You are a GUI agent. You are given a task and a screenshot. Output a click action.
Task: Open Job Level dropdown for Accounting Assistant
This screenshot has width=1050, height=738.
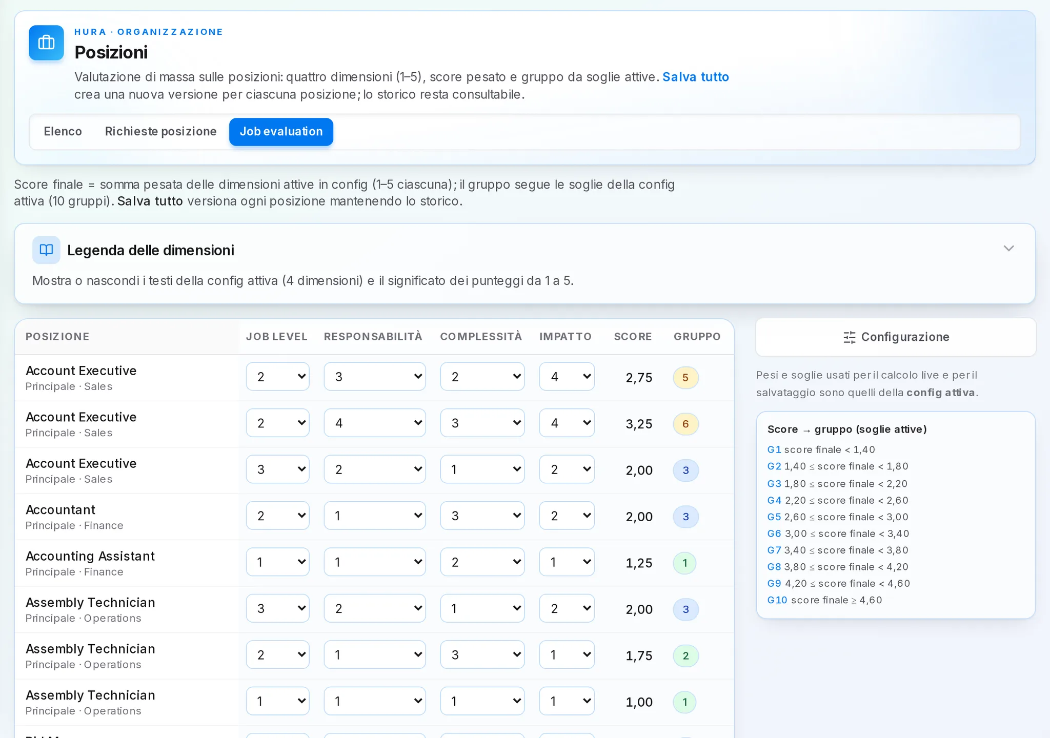pyautogui.click(x=277, y=562)
